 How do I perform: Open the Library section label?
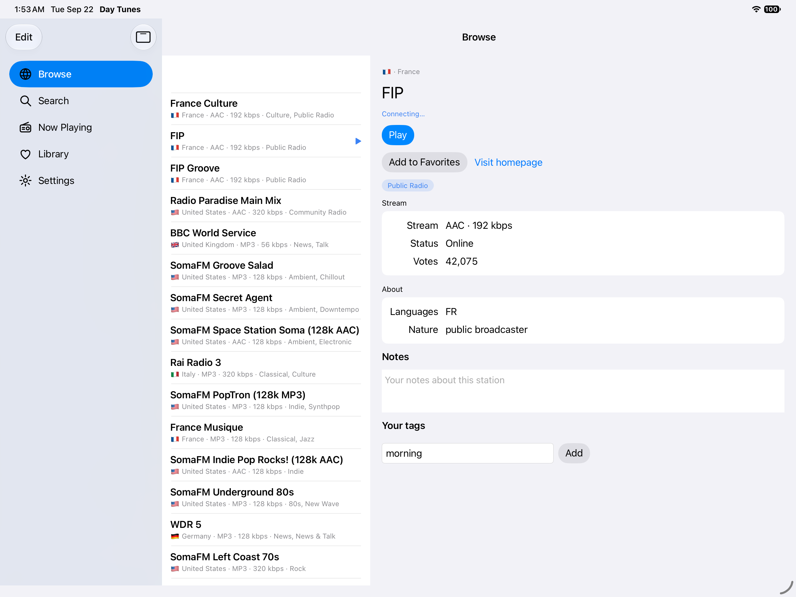53,154
